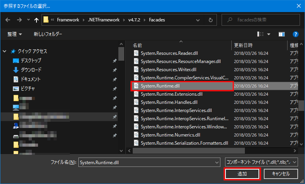This screenshot has height=184, width=305.
Task: Refresh the Facades folder listing
Action: 210,20
